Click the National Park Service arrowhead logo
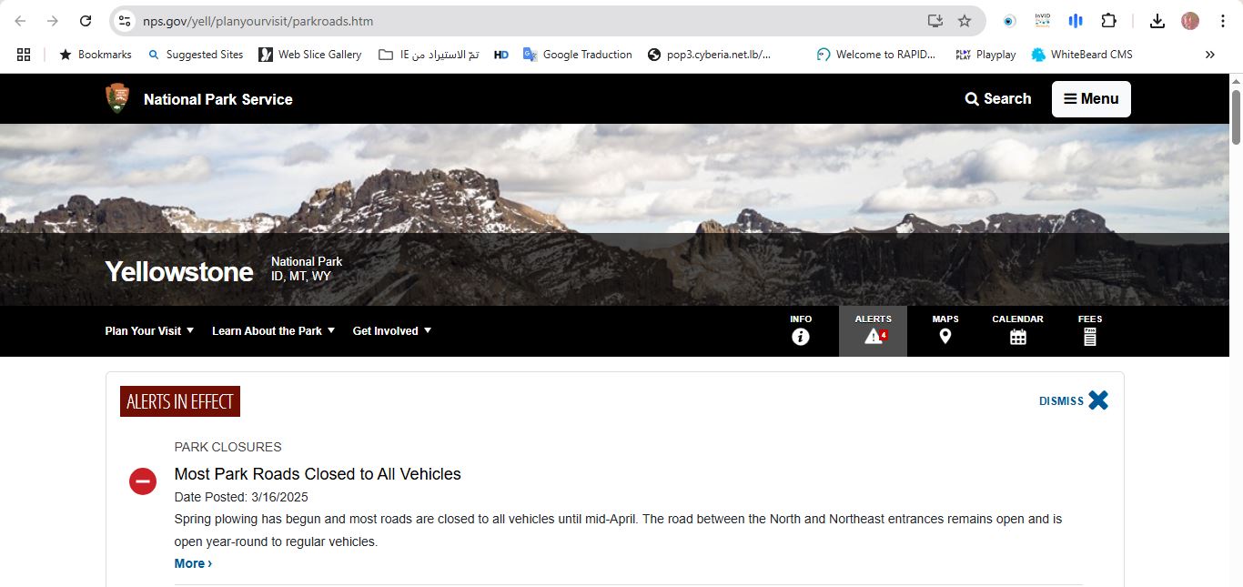Screen dimensions: 1243x587 117,98
